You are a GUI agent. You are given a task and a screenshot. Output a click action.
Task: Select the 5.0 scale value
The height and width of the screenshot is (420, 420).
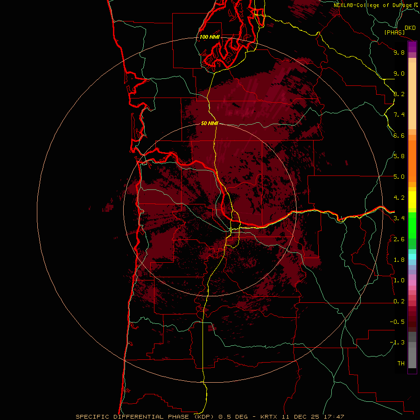coord(399,177)
